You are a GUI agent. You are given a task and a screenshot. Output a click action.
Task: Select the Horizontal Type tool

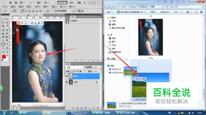tap(7, 44)
